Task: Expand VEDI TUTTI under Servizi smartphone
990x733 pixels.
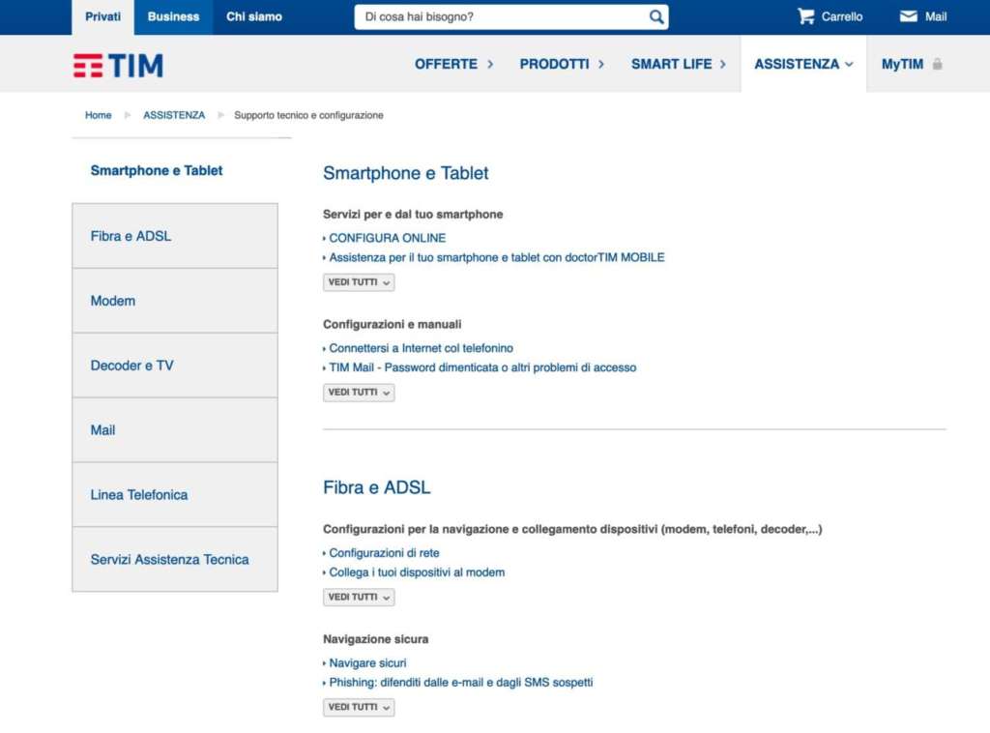Action: click(359, 282)
